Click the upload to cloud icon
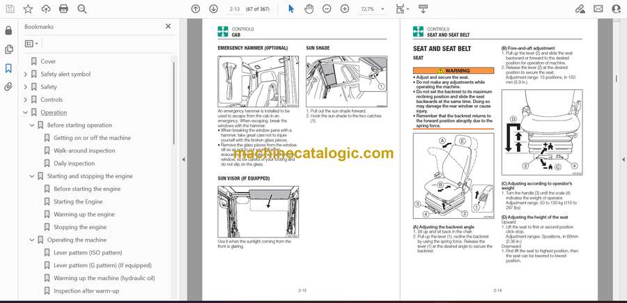 point(46,9)
